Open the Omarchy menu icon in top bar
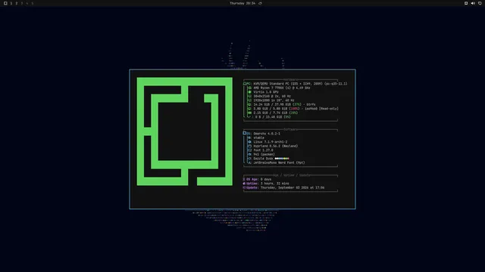Screen dimensions: 485x272 [5, 3]
